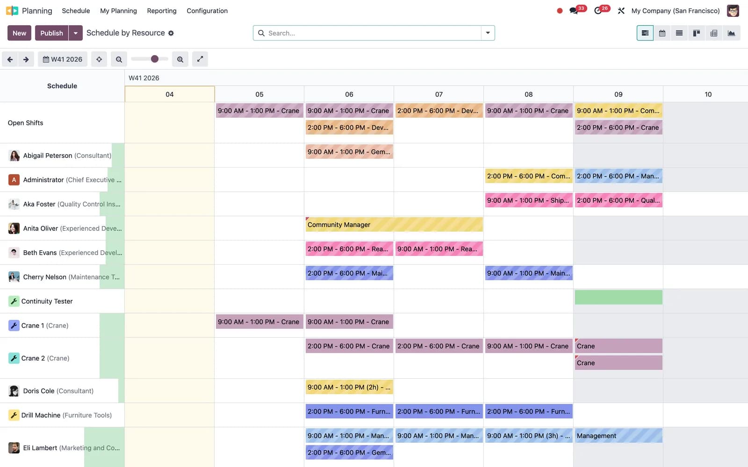Viewport: 748px width, 467px height.
Task: Expand the Gantt to full width
Action: pos(200,59)
